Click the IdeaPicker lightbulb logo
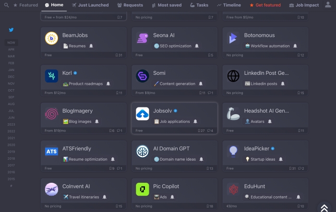Viewport: 336px width, 212px height. 233,152
